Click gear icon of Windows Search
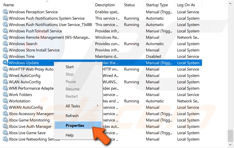The height and width of the screenshot is (148, 234). (5, 44)
